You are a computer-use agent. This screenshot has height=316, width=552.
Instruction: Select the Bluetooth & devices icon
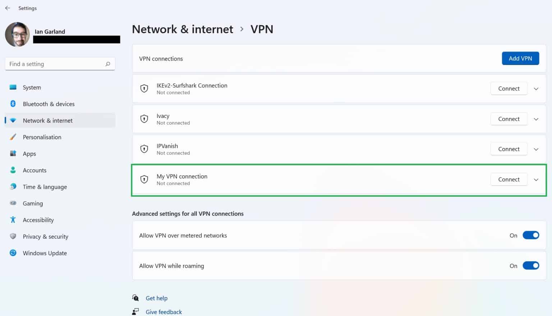13,104
